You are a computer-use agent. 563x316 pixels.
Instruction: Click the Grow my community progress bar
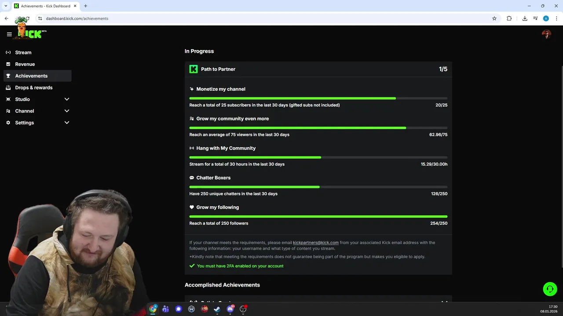[318, 128]
